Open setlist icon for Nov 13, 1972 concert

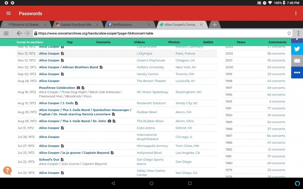(62, 54)
